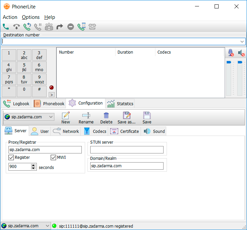247x230 pixels.
Task: Click the hold call icon
Action: click(x=38, y=27)
